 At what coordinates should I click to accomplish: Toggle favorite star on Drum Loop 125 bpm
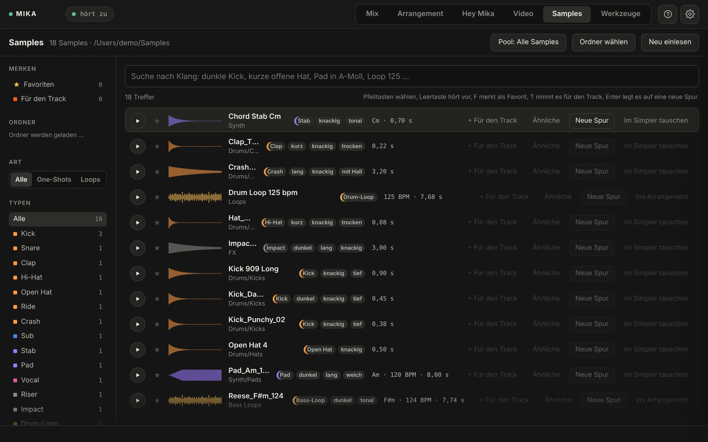point(157,197)
